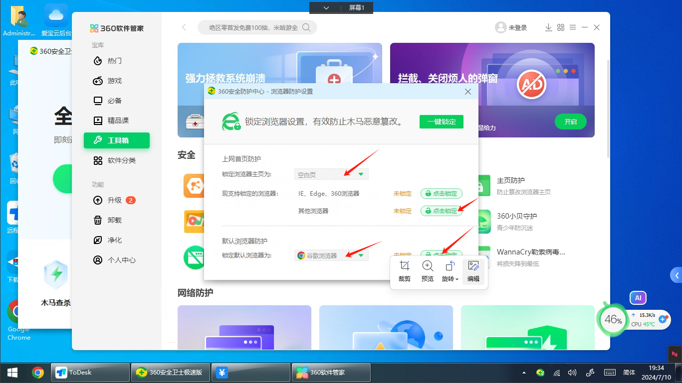This screenshot has width=682, height=383.
Task: Open the Windows Start button
Action: coord(12,372)
